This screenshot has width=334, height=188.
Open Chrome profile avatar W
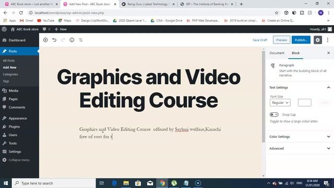coord(320,13)
